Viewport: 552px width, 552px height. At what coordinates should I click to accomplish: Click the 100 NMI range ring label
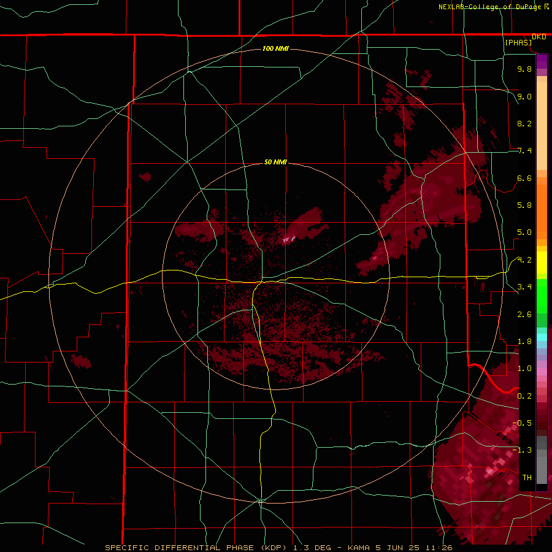click(x=275, y=48)
